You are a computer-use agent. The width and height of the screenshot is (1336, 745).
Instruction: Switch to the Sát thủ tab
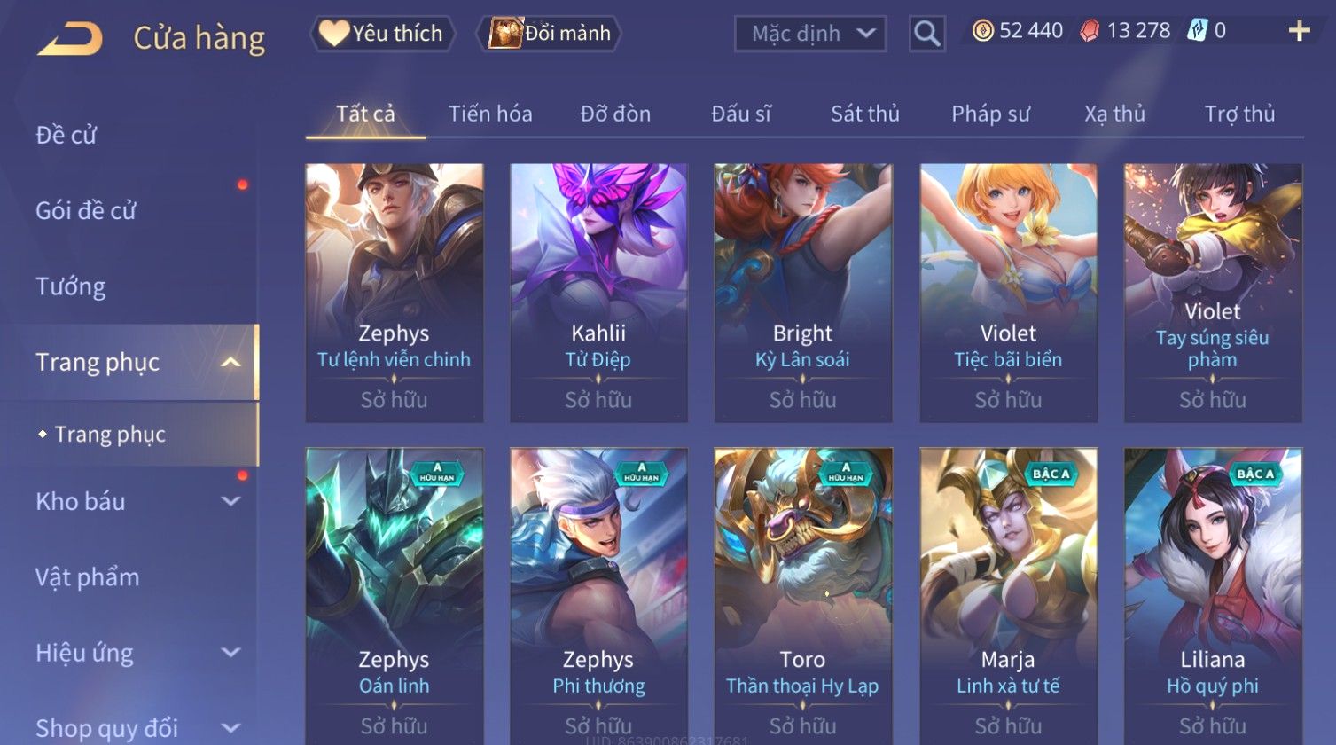pos(865,114)
